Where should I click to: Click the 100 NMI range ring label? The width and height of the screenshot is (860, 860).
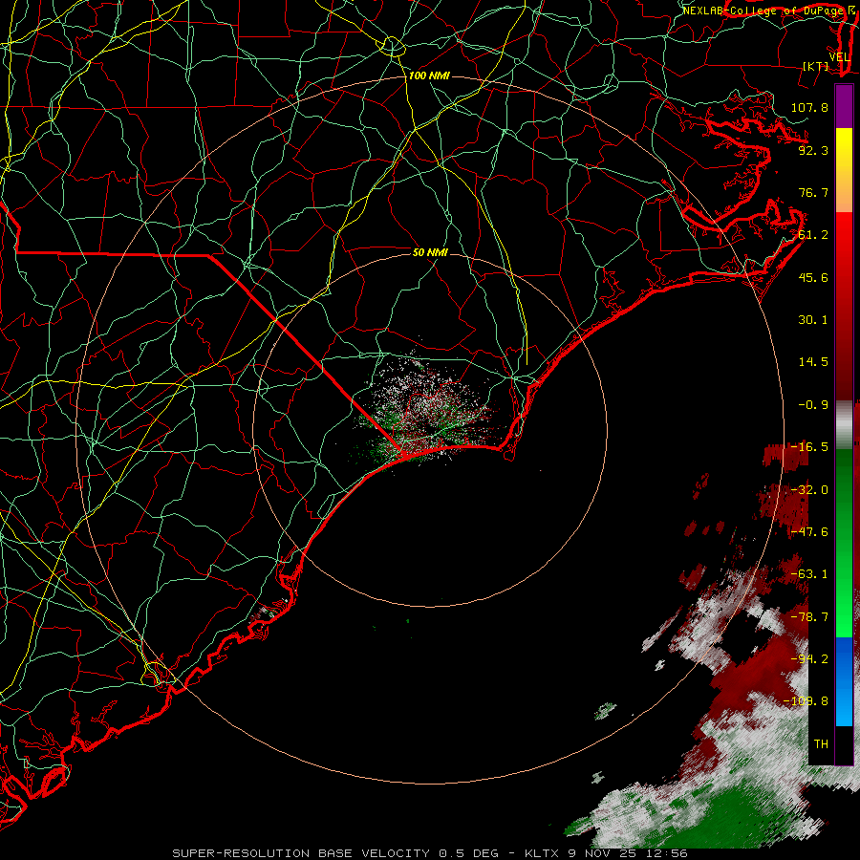pyautogui.click(x=429, y=75)
